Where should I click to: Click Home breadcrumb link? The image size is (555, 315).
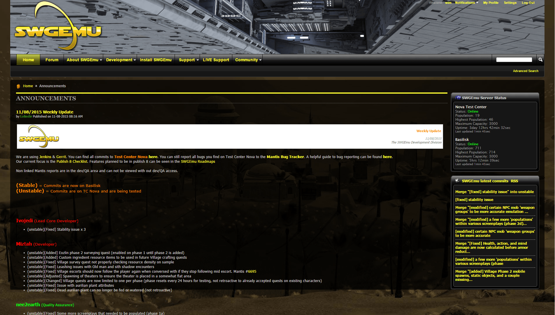[28, 86]
